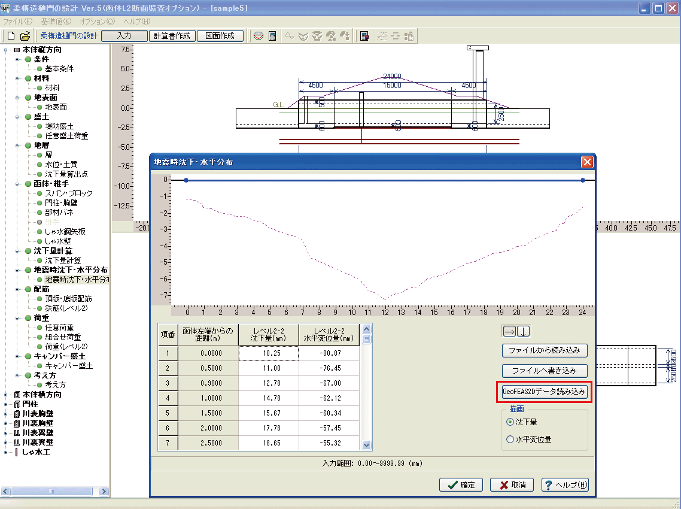Expand the 門柱 tree node
The height and width of the screenshot is (509, 681).
point(5,404)
